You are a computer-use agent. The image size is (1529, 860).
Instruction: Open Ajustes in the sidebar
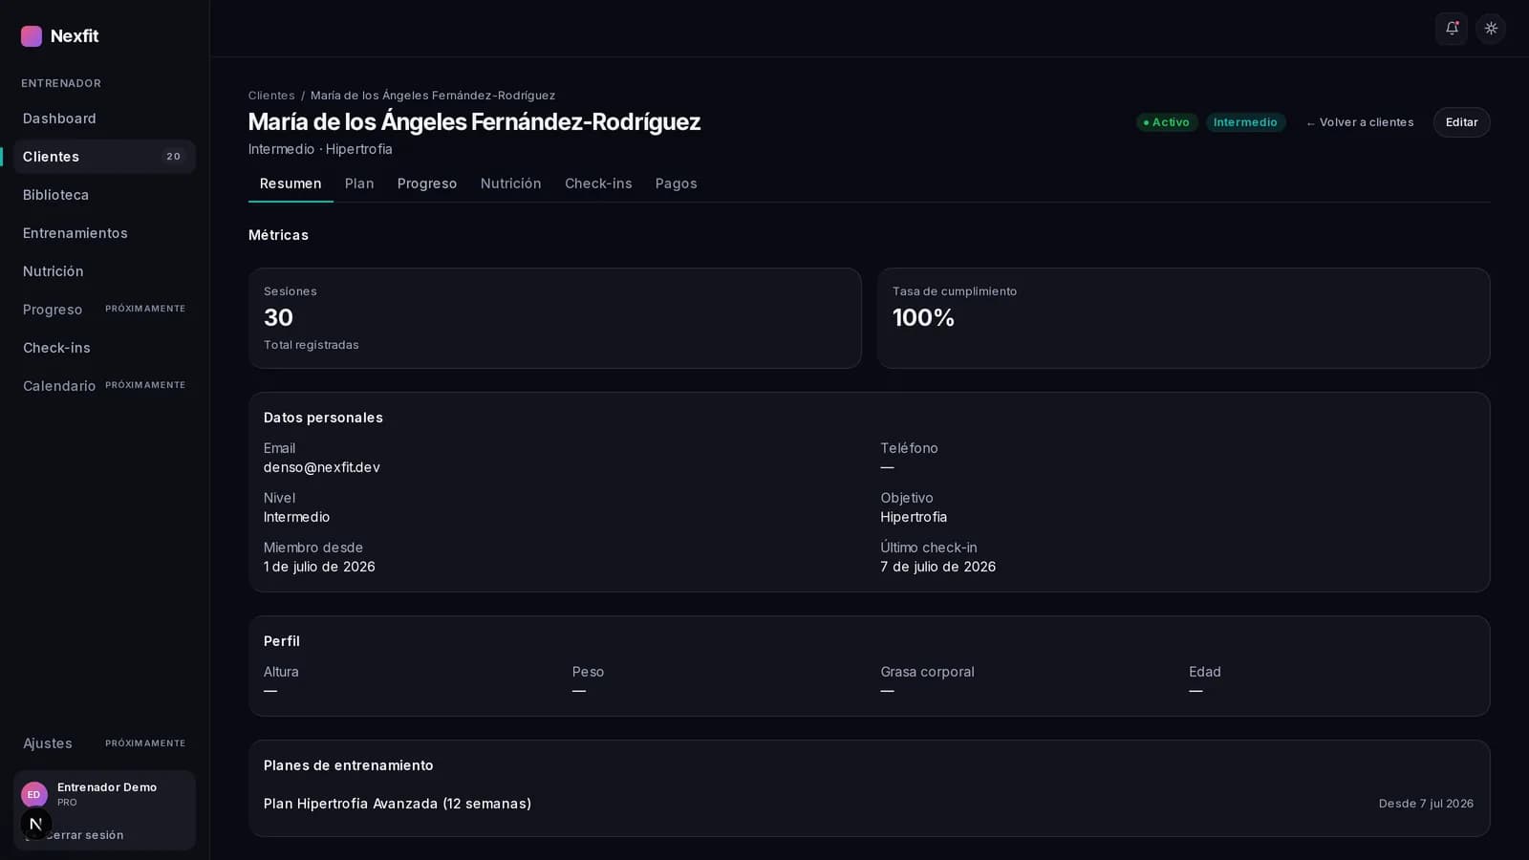[x=104, y=743]
